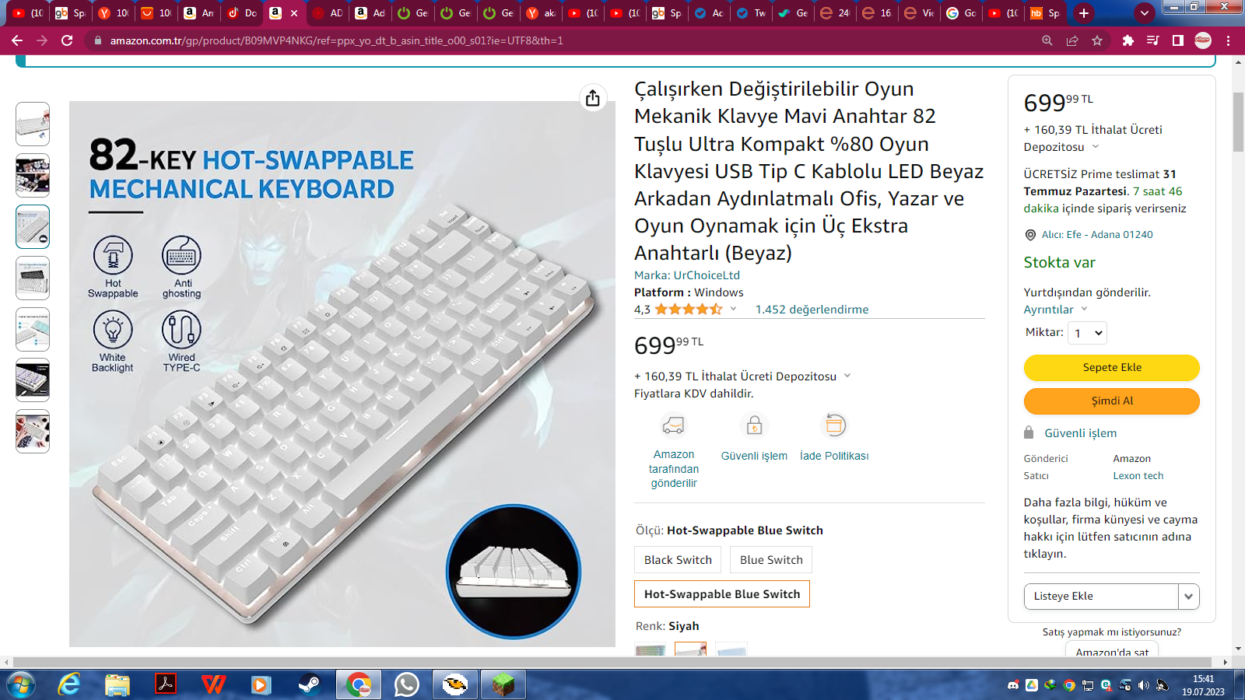Switch to the Twitter browser tab
The image size is (1245, 700).
tap(752, 13)
